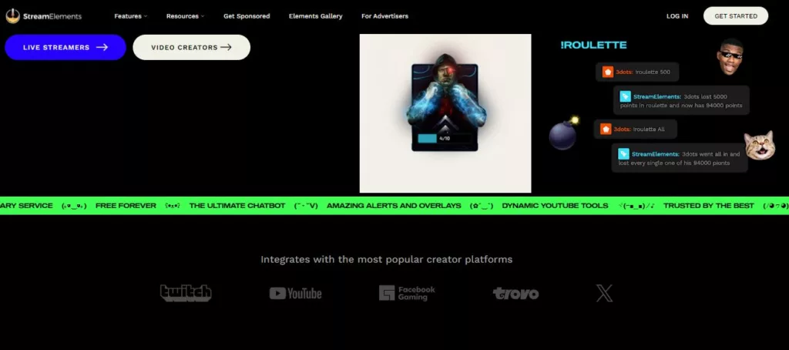Viewport: 789px width, 350px height.
Task: Click 'THE ULTIMATE CHATBOT' ticker text
Action: [237, 206]
